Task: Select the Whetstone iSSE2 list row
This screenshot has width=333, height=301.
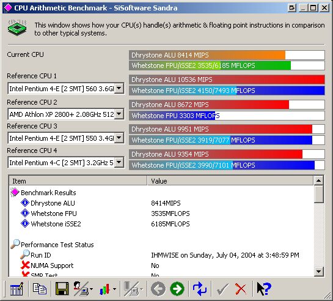Action: click(x=161, y=224)
